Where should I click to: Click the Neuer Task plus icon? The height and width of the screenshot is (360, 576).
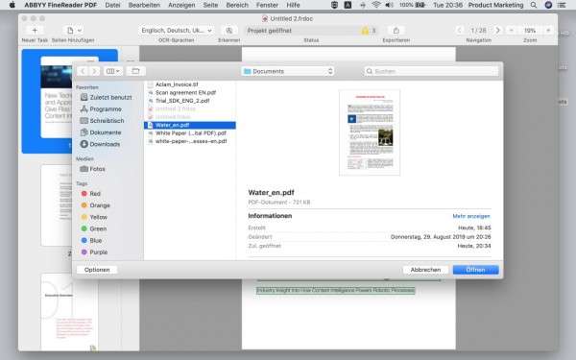pyautogui.click(x=35, y=30)
